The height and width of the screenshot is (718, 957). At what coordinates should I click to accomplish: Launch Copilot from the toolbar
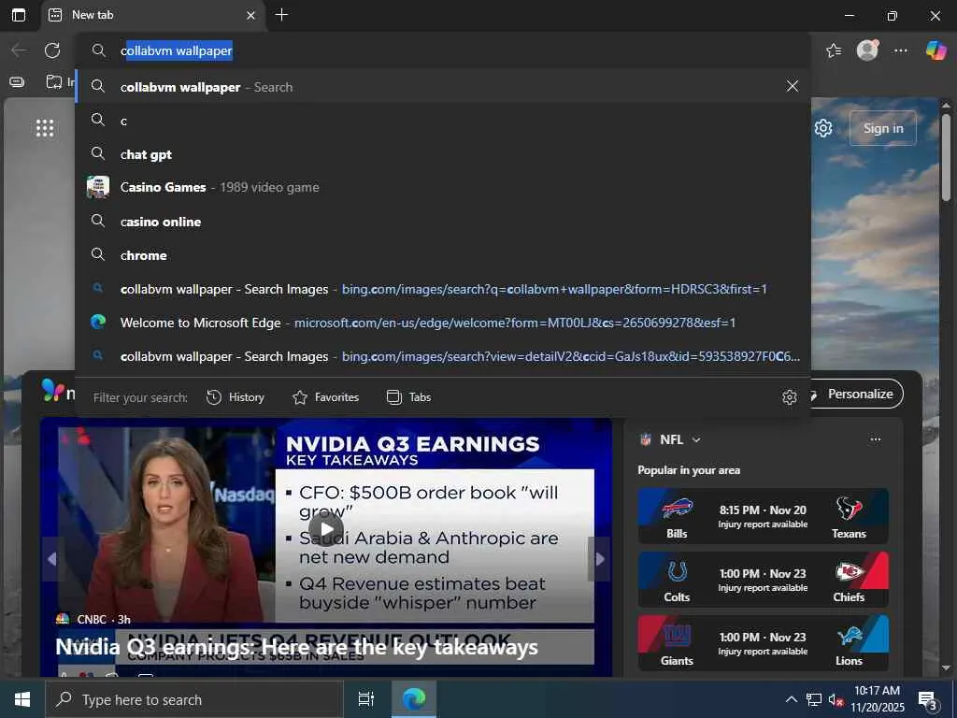(x=936, y=50)
